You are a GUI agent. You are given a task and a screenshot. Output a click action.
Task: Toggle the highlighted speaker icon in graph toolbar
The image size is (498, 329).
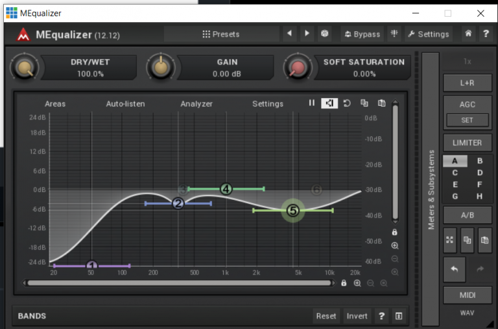329,103
